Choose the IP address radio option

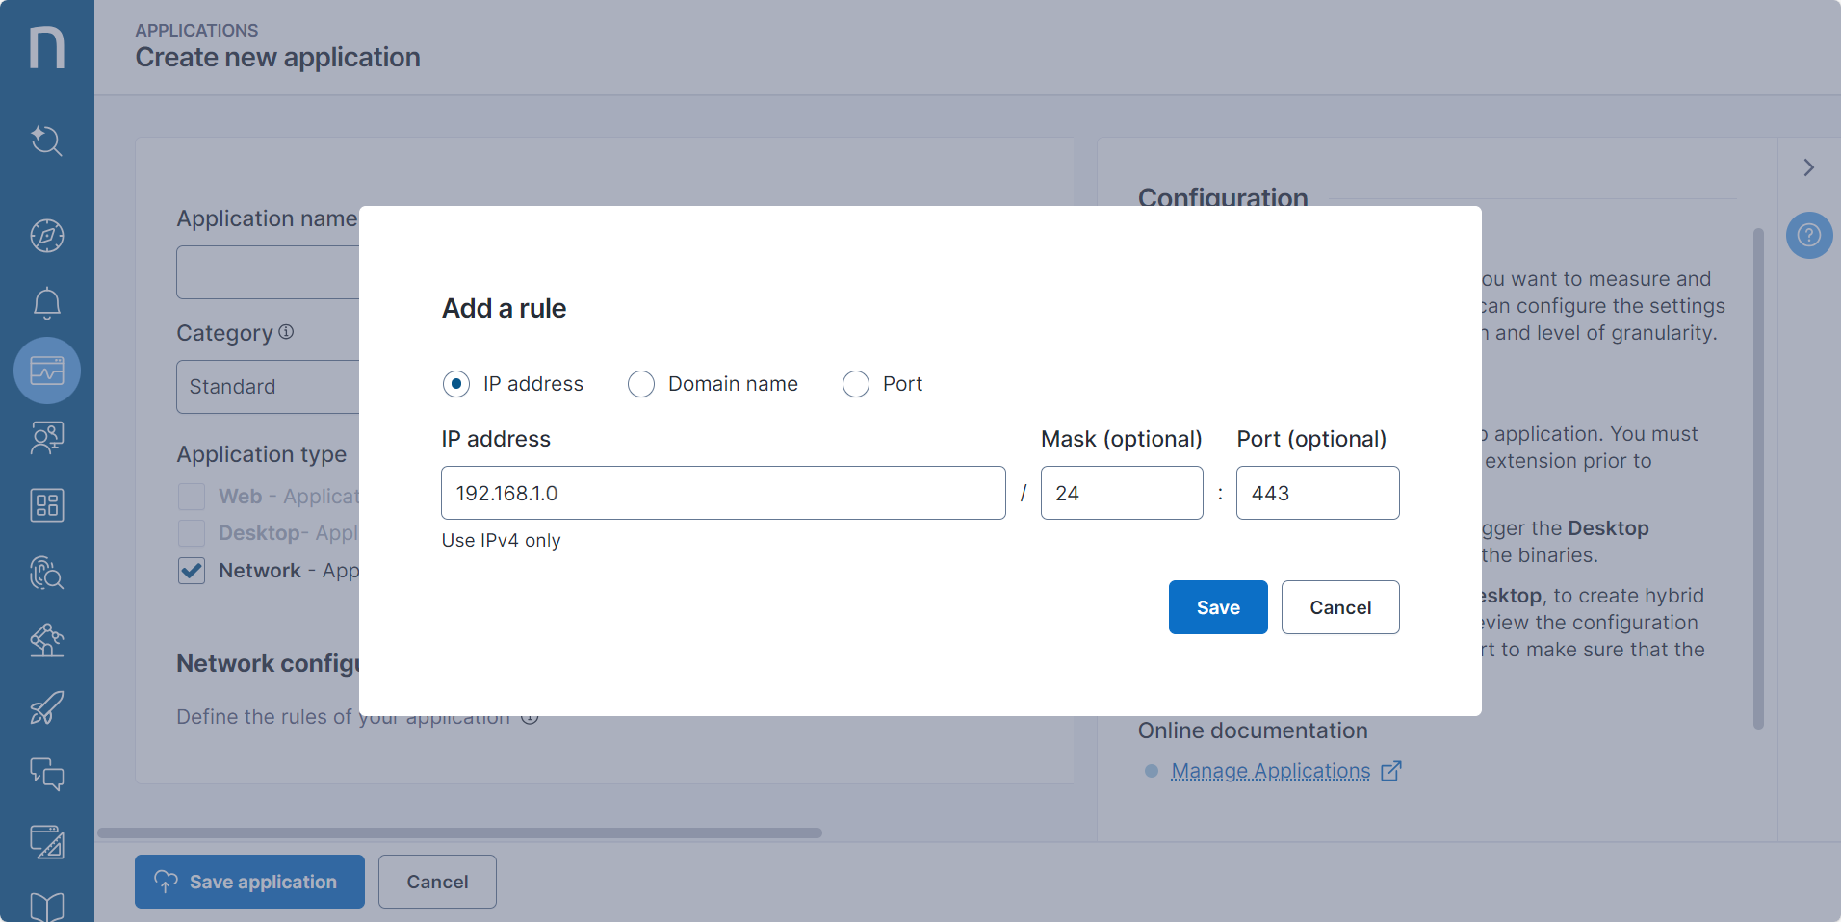tap(456, 384)
